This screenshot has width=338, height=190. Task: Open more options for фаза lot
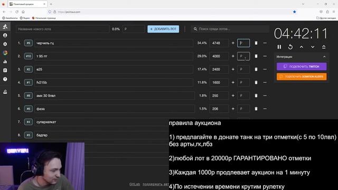click(x=265, y=109)
